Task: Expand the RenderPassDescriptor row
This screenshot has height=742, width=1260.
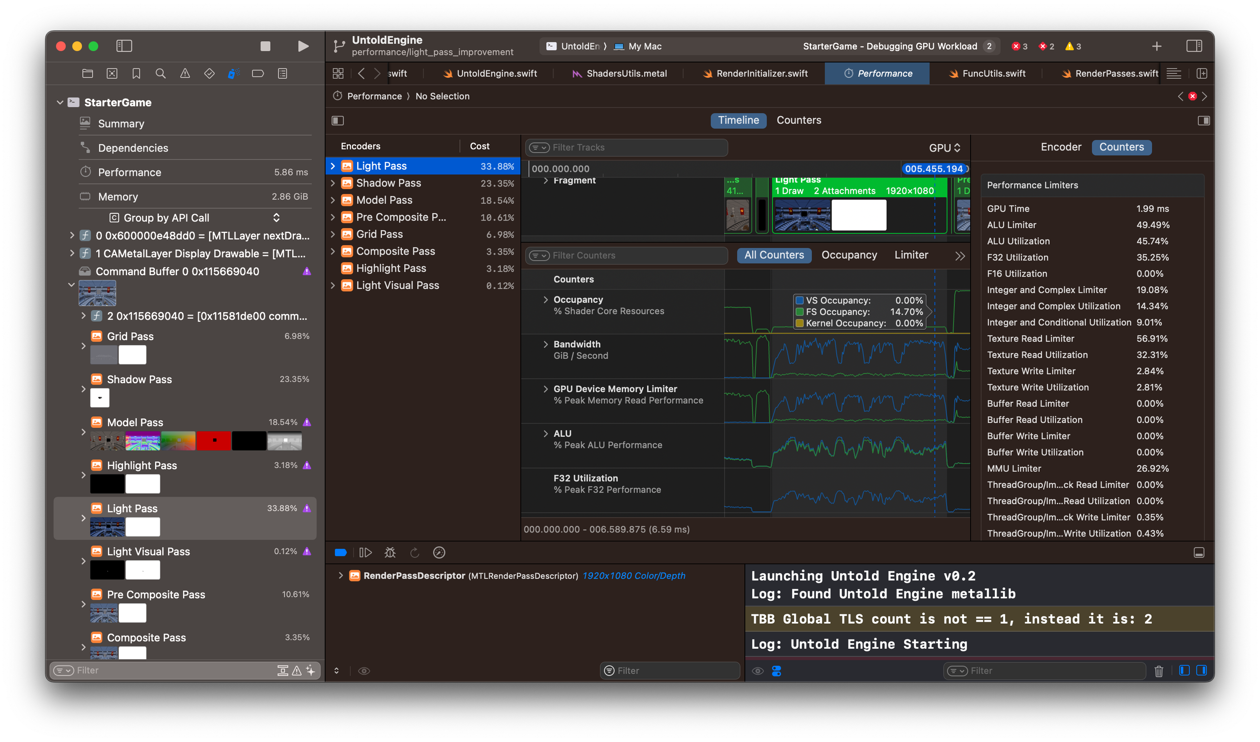Action: (x=341, y=576)
